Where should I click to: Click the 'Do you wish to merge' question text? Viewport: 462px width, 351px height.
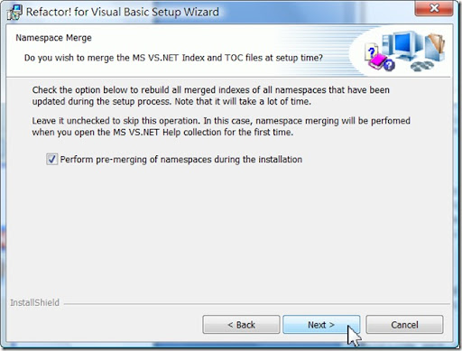pyautogui.click(x=173, y=58)
